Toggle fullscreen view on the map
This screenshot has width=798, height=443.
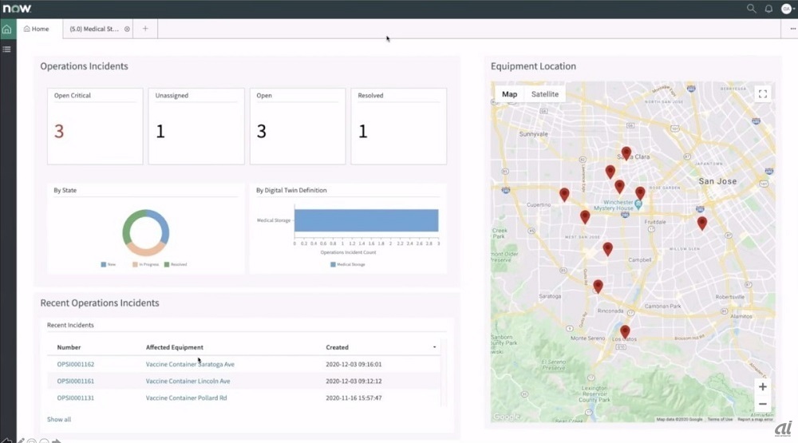tap(762, 94)
